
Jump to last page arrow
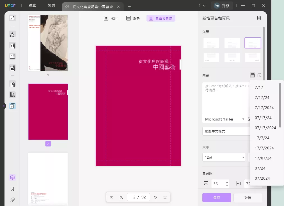pyautogui.click(x=165, y=197)
